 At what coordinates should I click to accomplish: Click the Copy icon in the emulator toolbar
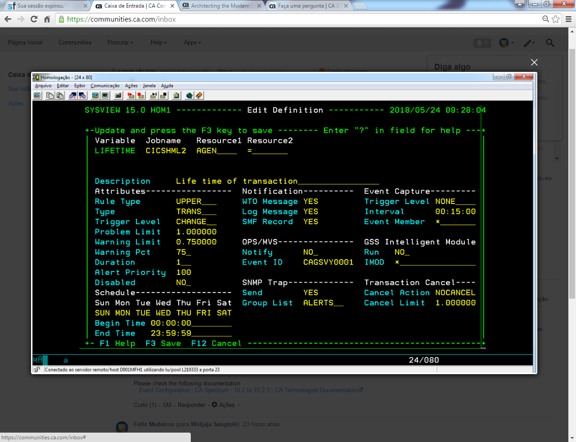[x=49, y=95]
